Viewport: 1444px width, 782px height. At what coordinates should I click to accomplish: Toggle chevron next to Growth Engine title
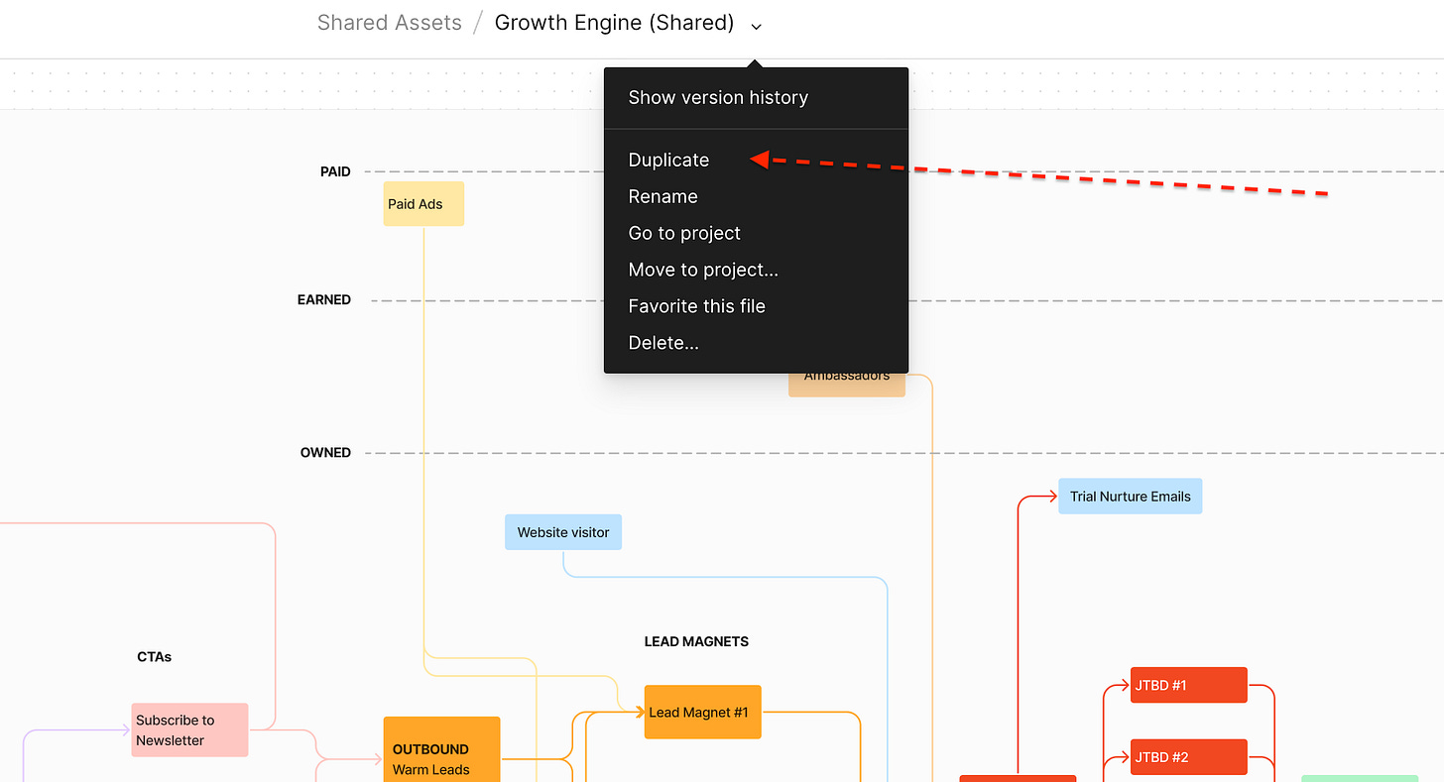coord(757,26)
